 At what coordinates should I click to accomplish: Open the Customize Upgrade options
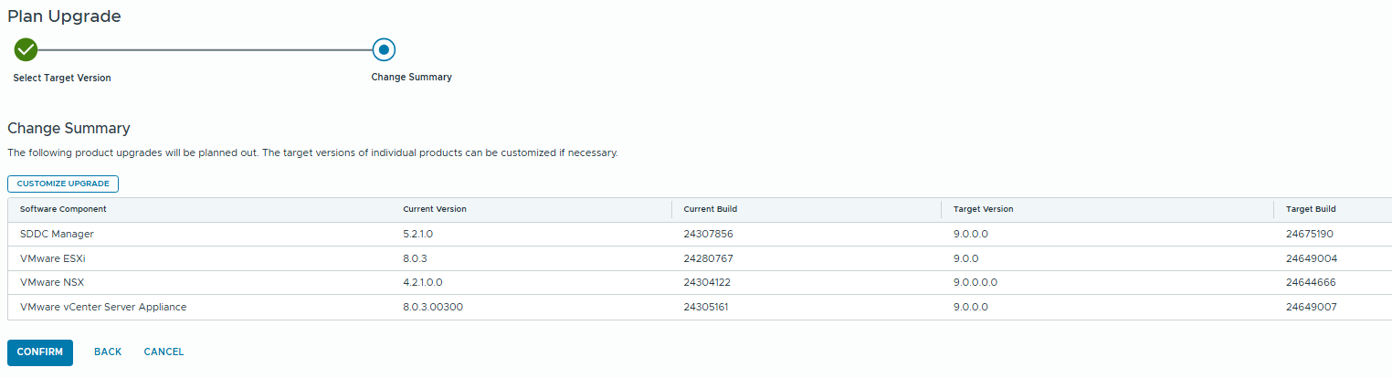coord(63,184)
